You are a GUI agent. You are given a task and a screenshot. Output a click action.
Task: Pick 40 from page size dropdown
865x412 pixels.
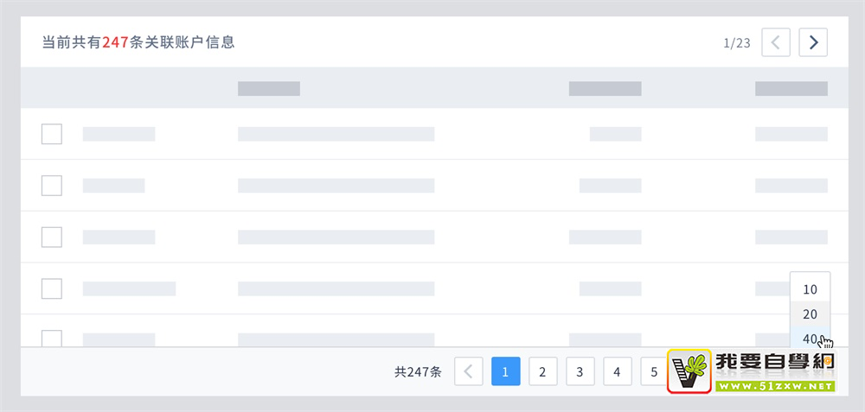tap(810, 339)
